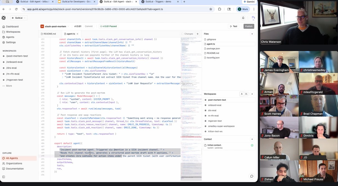Click the Test button
338x186 pixels.
pyautogui.click(x=234, y=26)
